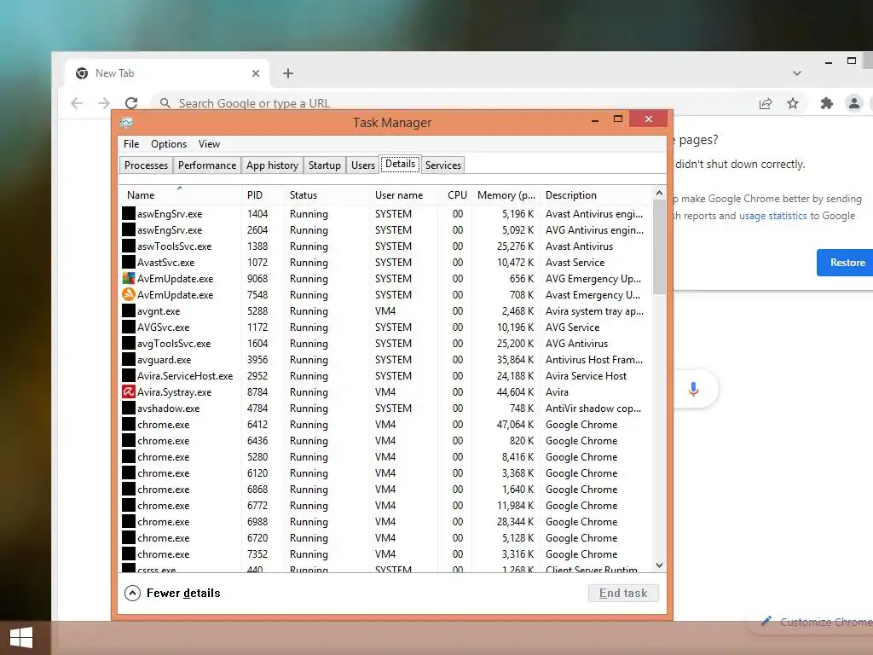
Task: Select chrome.exe with PID 6988
Action: 385,522
